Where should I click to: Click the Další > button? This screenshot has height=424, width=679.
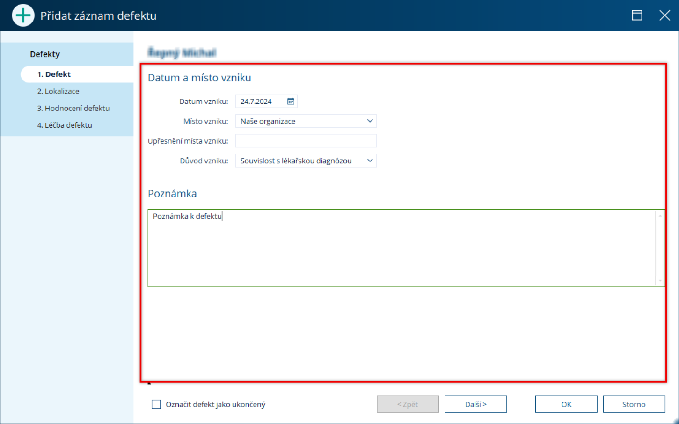(x=475, y=404)
